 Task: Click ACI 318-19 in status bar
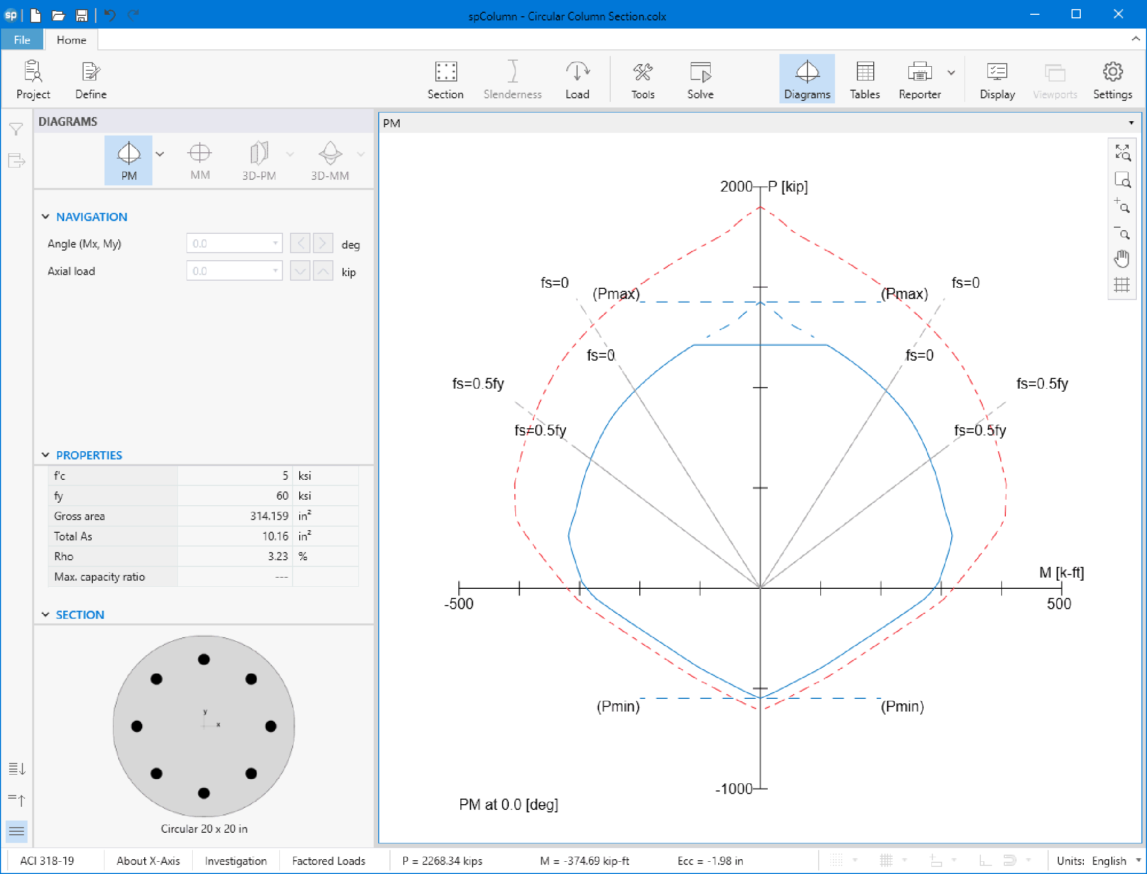(47, 860)
